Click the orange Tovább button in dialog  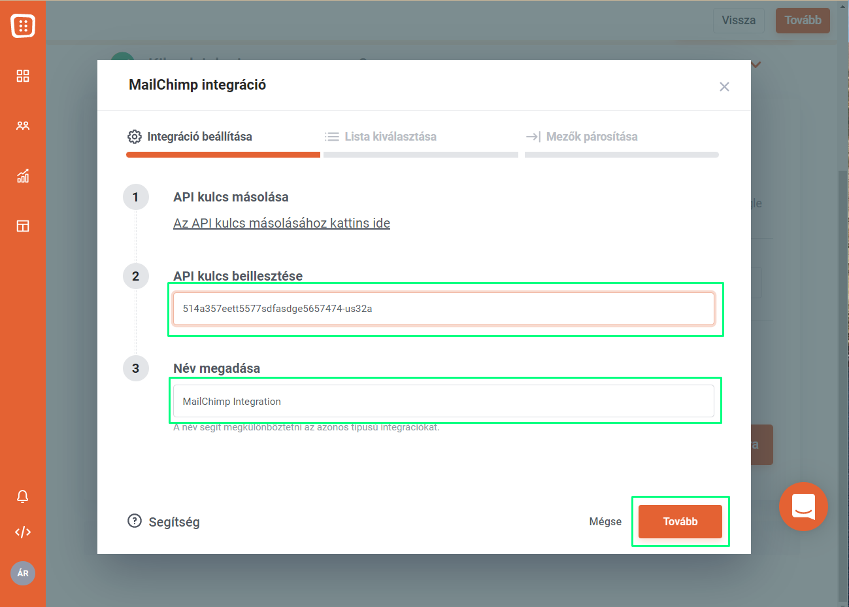(680, 521)
